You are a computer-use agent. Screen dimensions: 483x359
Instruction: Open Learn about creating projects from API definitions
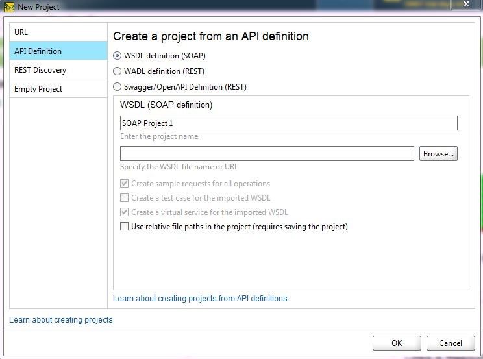[x=200, y=298]
